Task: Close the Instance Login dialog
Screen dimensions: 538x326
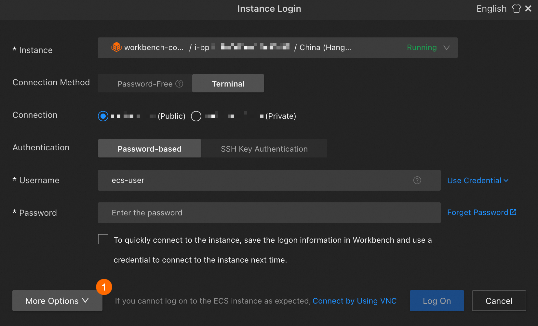Action: (528, 8)
